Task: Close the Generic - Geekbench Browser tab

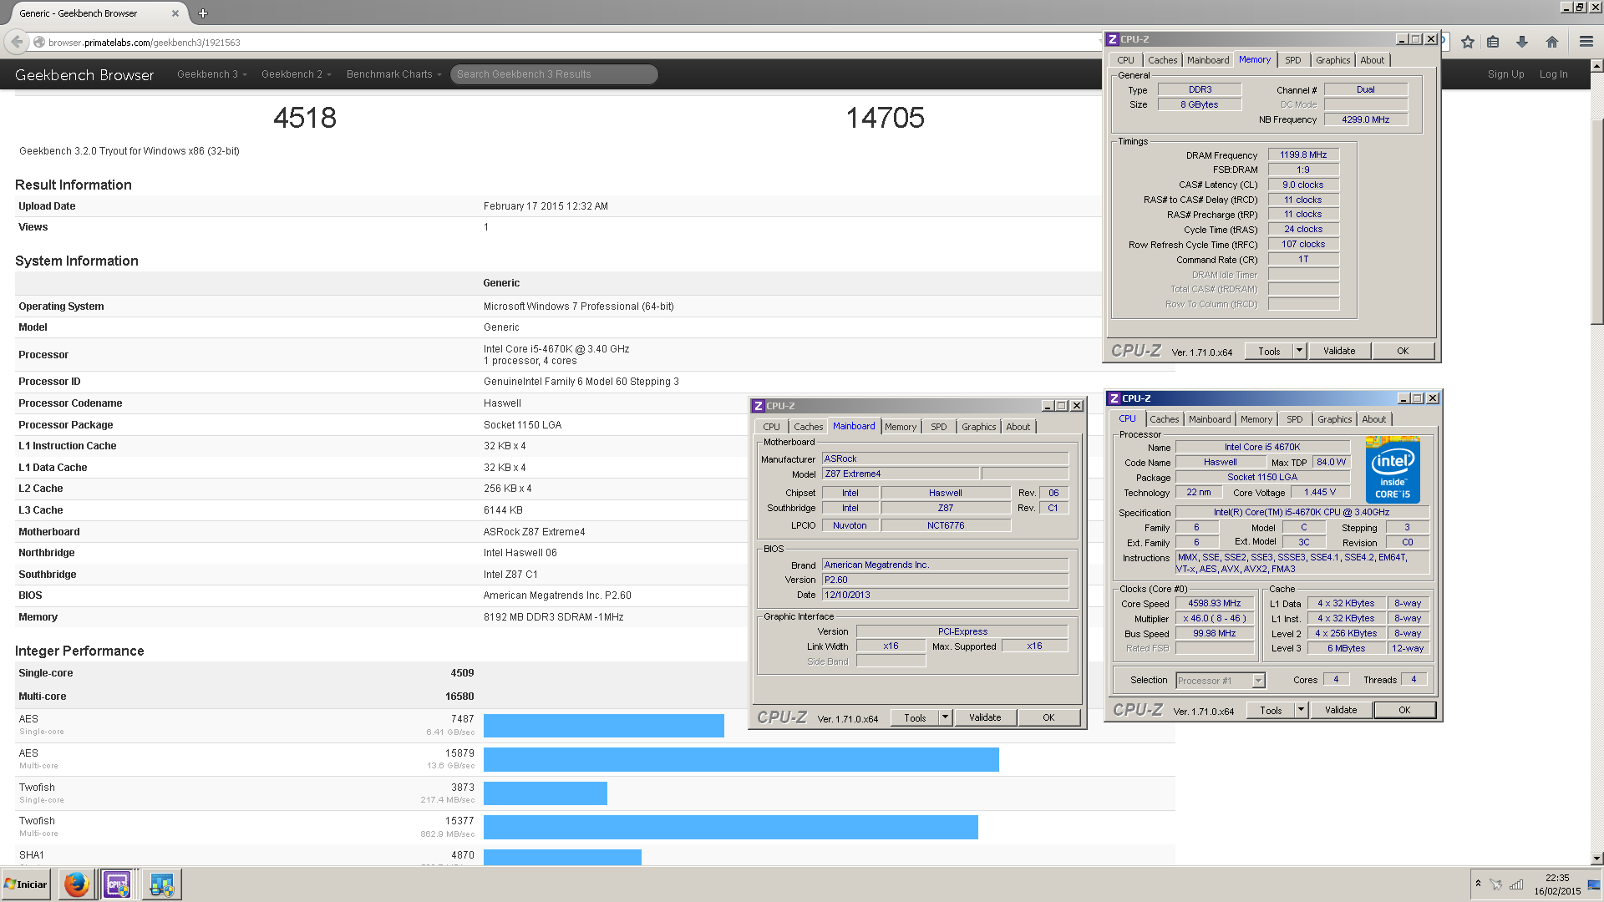Action: pos(175,13)
